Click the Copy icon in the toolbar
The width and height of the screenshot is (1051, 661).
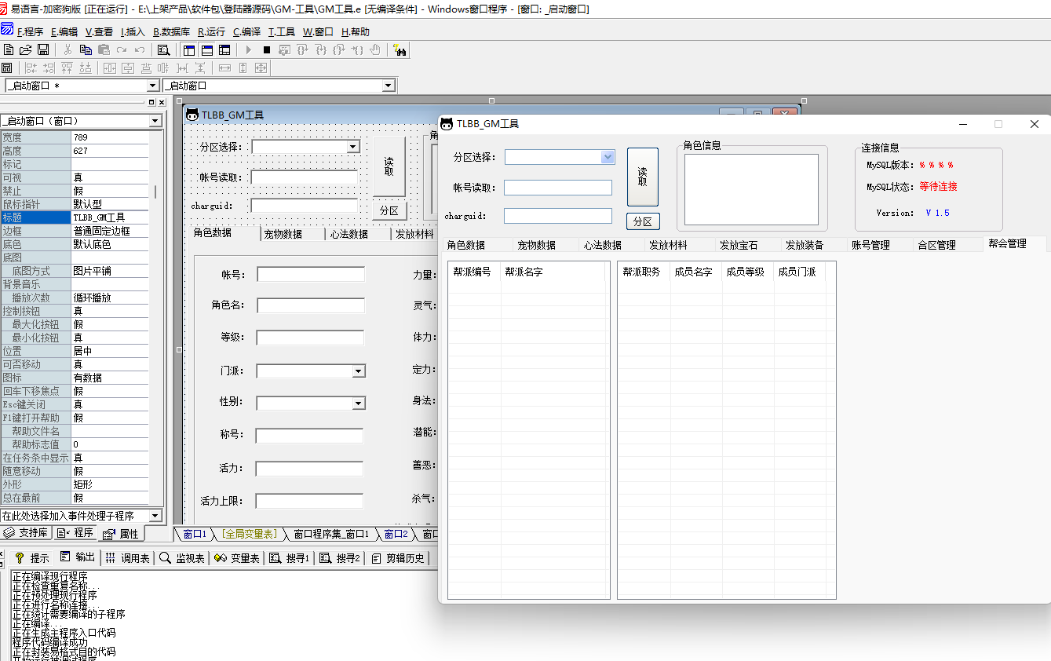[86, 49]
